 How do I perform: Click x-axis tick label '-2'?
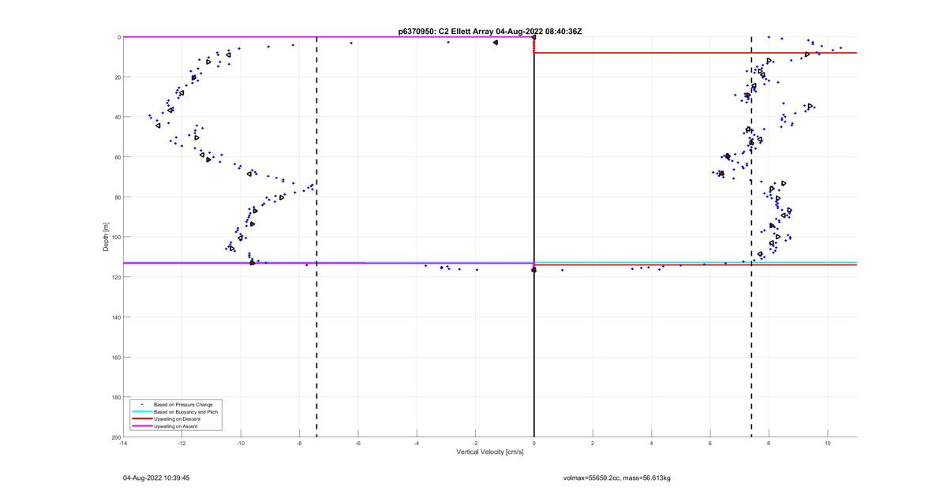click(475, 444)
